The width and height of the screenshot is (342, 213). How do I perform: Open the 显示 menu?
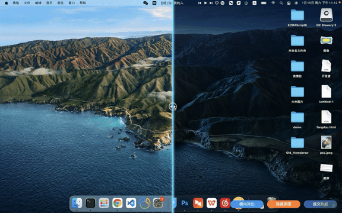(x=49, y=3)
